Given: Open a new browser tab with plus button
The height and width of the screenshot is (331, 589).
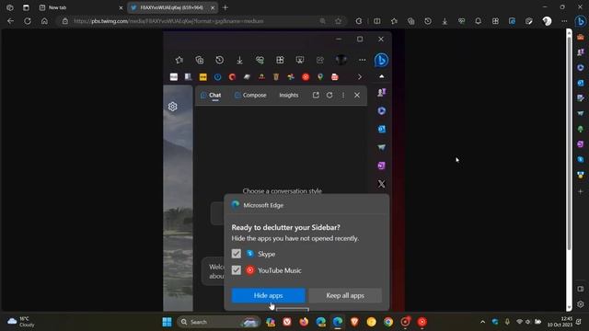Looking at the screenshot, I should (225, 7).
